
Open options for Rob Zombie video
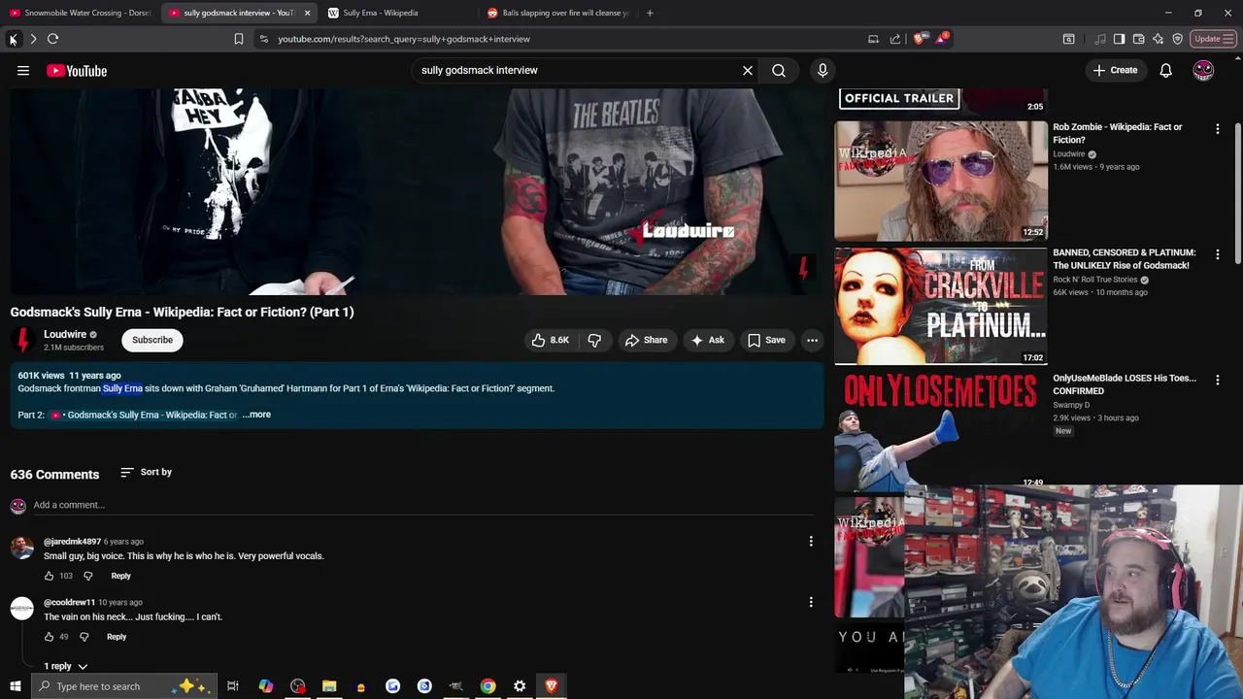1218,128
